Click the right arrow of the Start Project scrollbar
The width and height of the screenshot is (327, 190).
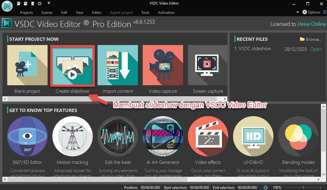pos(225,99)
